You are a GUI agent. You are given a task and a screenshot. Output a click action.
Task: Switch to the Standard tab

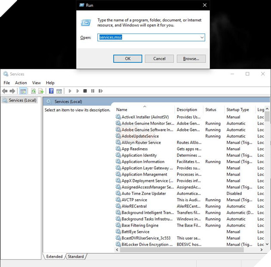[76, 257]
